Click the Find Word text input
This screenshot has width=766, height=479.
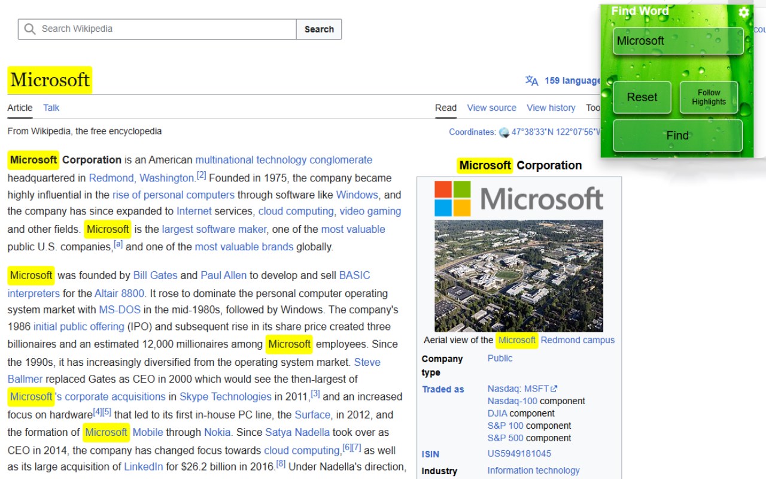click(678, 41)
